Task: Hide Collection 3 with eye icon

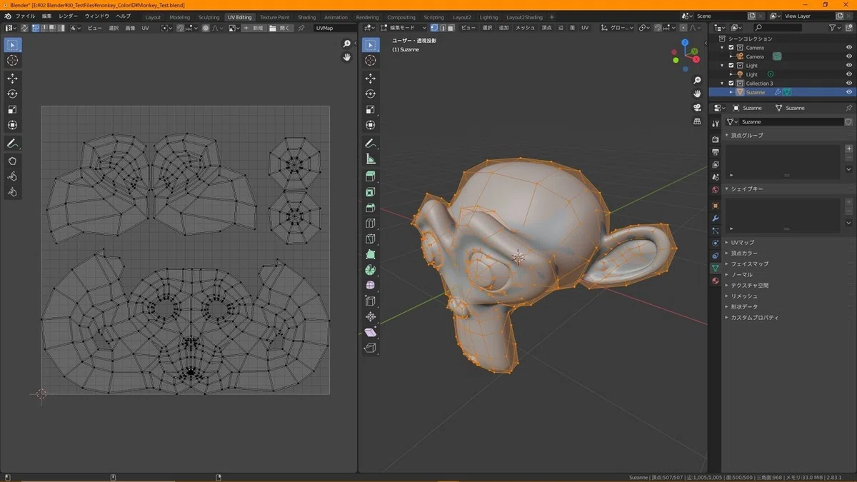Action: coord(849,84)
